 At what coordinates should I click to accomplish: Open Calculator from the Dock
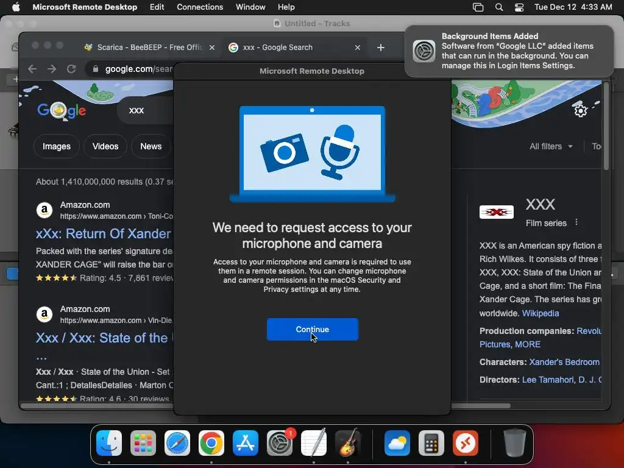point(431,443)
